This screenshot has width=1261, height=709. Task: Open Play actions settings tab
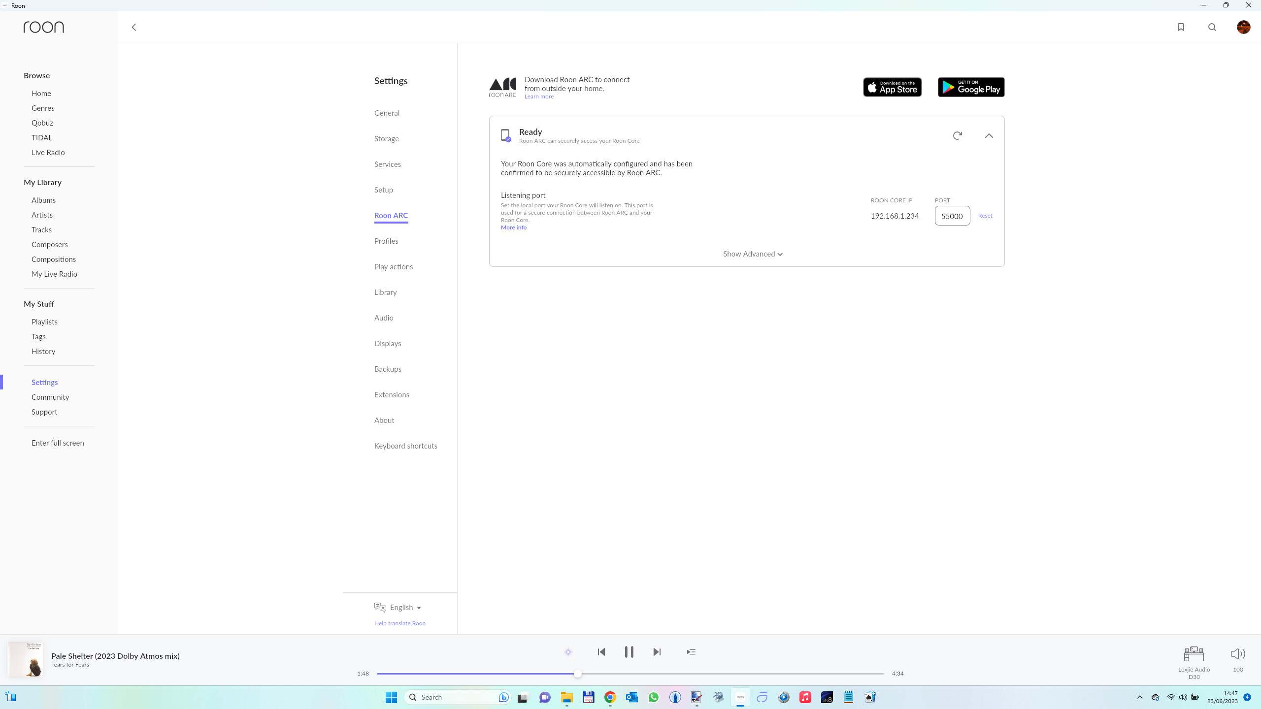pos(393,267)
